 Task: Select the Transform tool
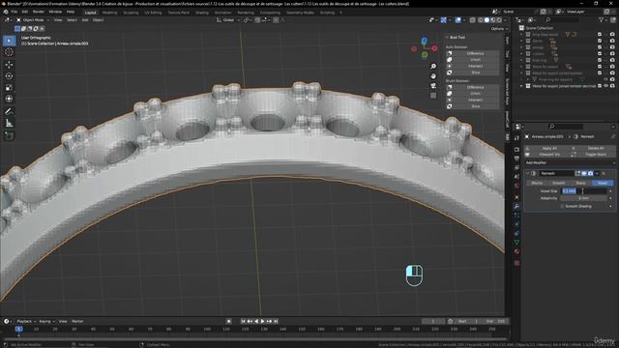[9, 99]
